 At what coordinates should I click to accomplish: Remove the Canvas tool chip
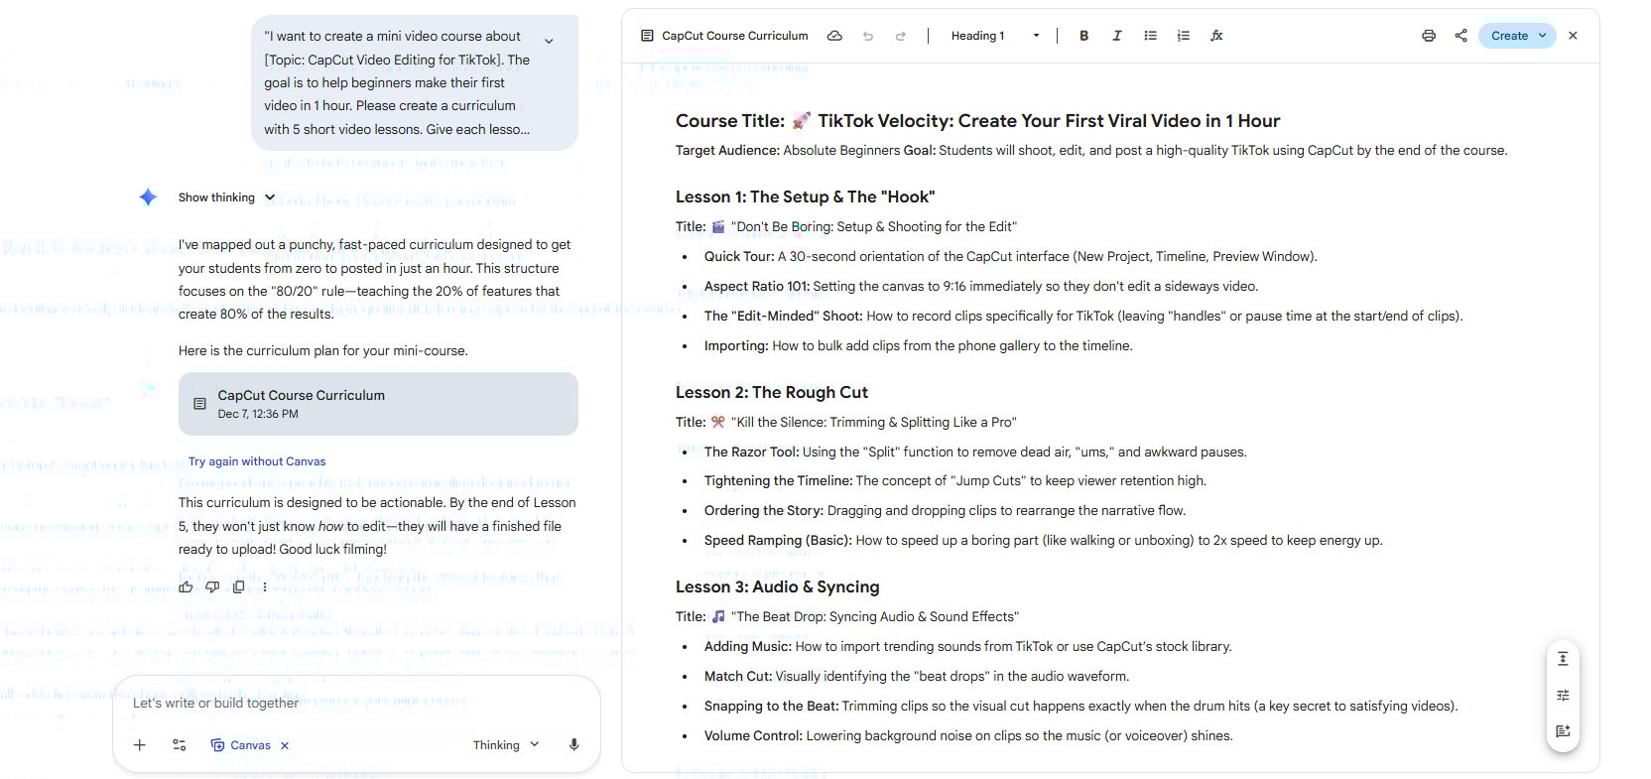point(285,745)
